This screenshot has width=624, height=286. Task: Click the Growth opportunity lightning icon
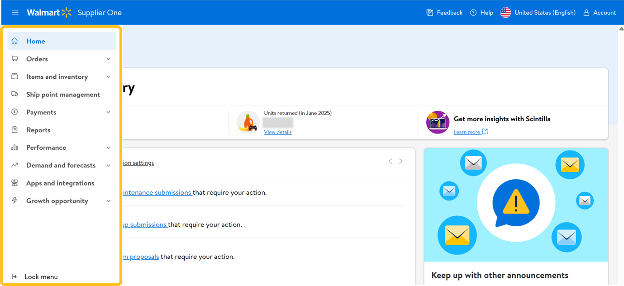pos(14,200)
